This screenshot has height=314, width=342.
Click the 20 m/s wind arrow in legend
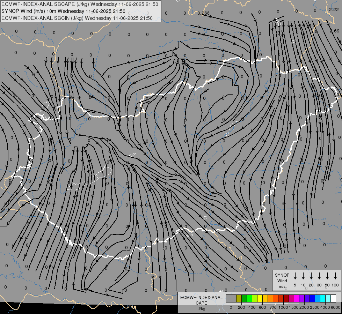[x=311, y=276]
